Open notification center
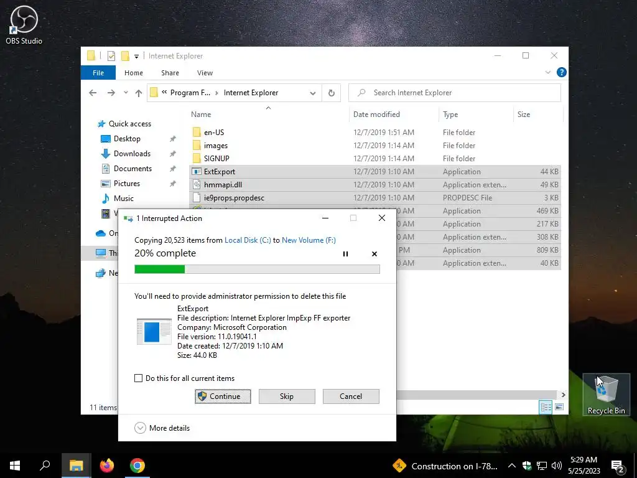The image size is (637, 478). (x=618, y=466)
